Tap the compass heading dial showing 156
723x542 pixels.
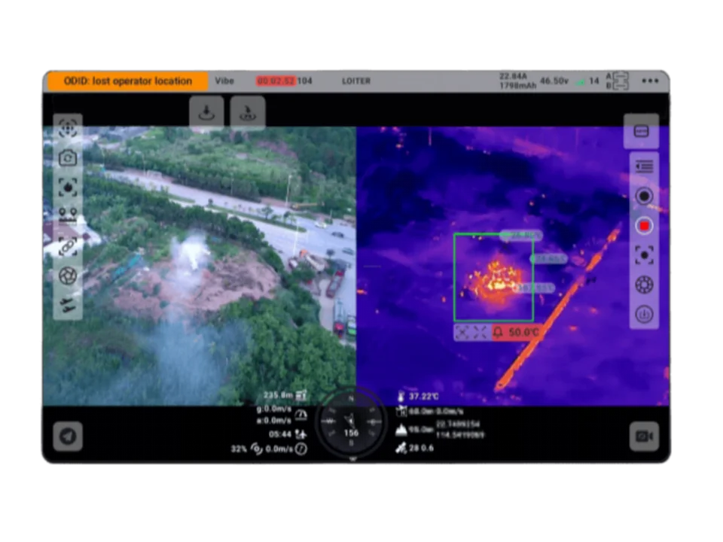click(351, 422)
